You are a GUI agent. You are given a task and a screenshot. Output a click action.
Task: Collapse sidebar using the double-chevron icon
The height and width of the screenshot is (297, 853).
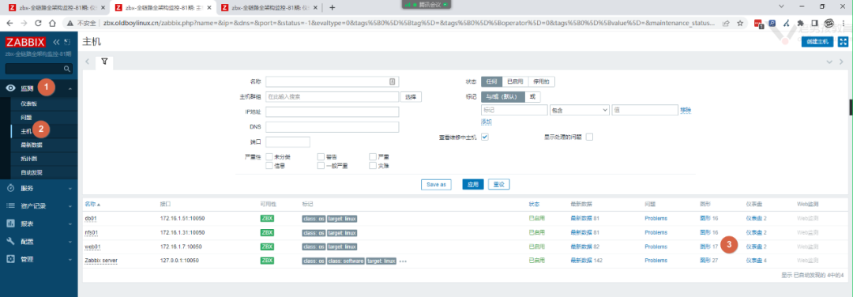[x=56, y=42]
